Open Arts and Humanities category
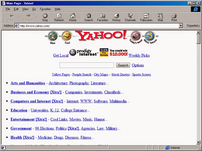The height and width of the screenshot is (151, 202). point(28,83)
